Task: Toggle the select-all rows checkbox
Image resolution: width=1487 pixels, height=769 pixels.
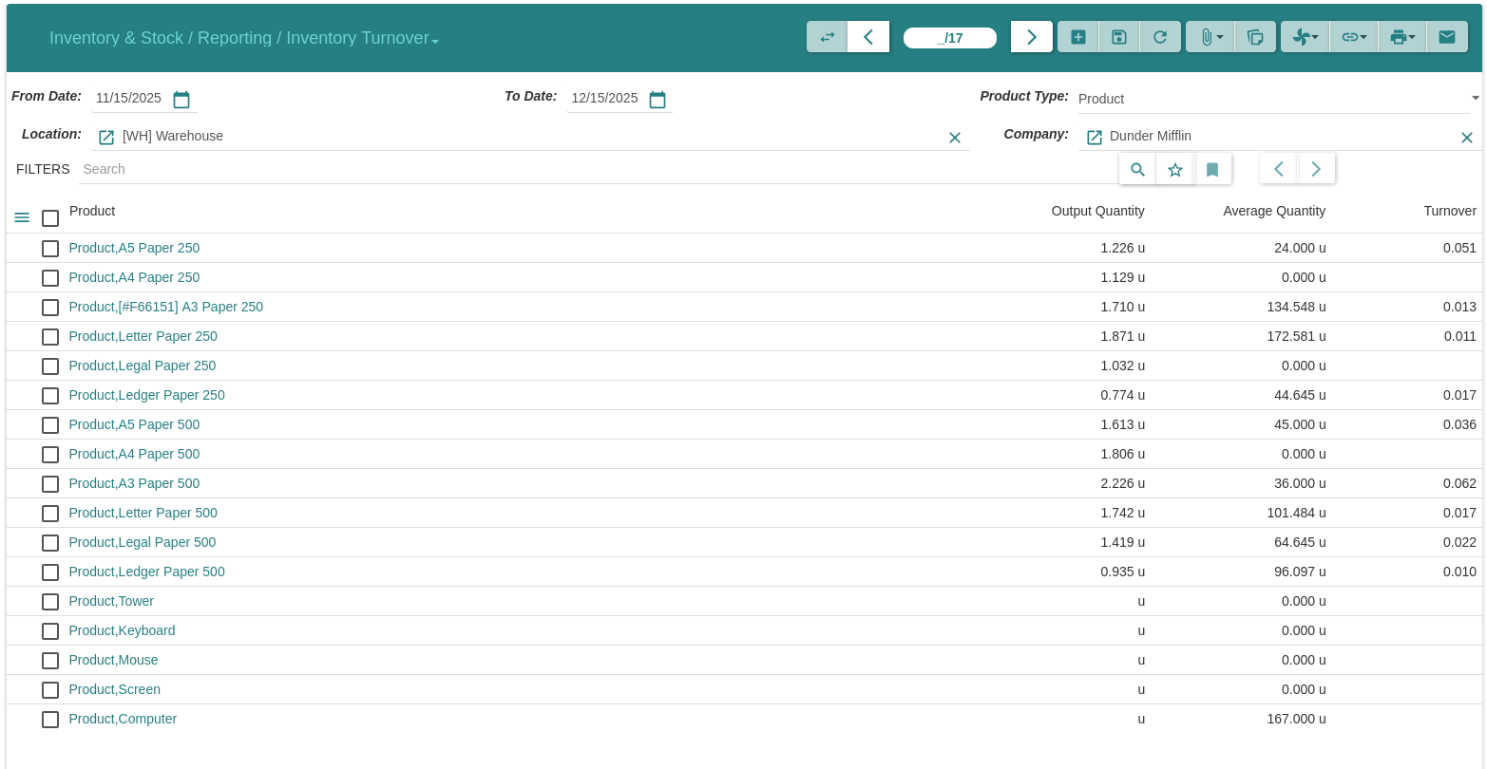Action: pos(50,218)
